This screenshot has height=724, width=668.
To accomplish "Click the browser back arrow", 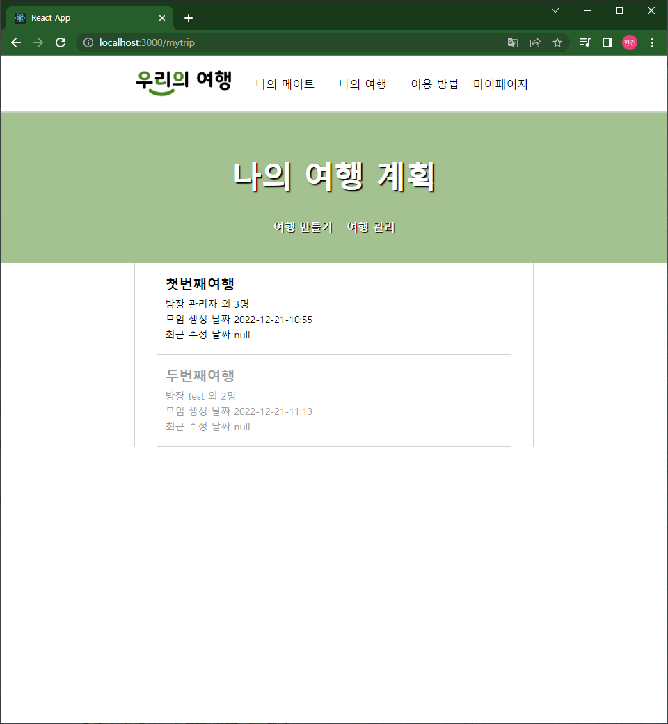I will point(16,42).
